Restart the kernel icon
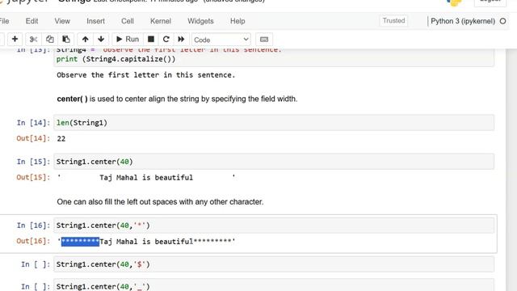This screenshot has height=291, width=517. coord(166,40)
